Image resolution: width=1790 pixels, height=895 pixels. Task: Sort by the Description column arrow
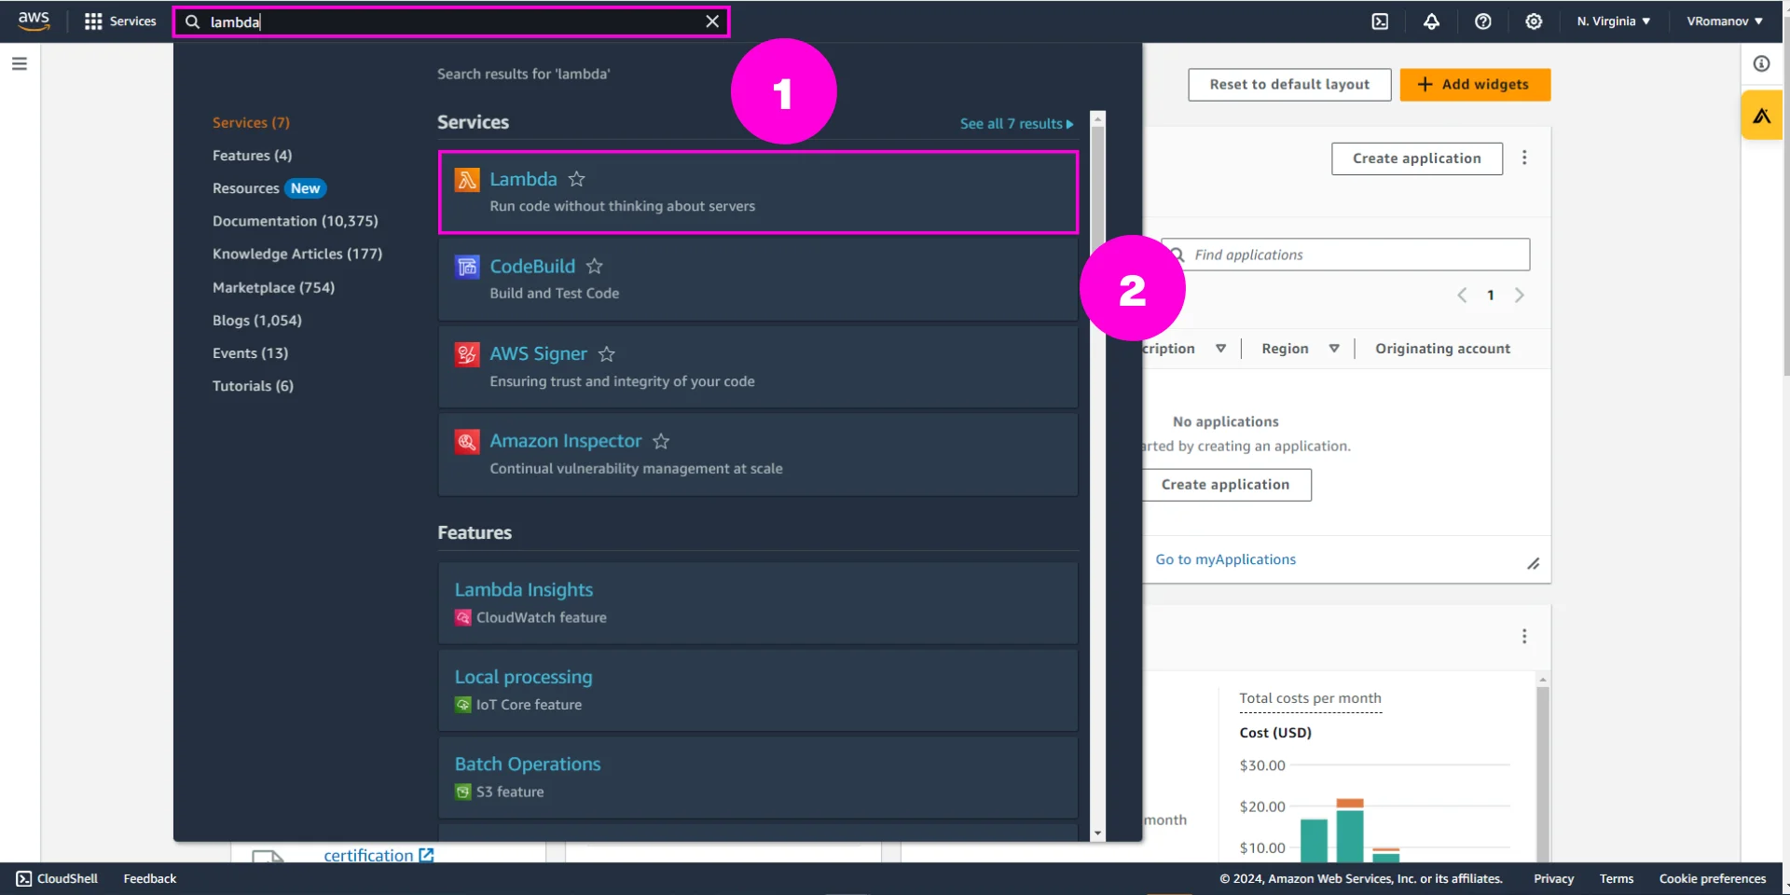coord(1220,349)
